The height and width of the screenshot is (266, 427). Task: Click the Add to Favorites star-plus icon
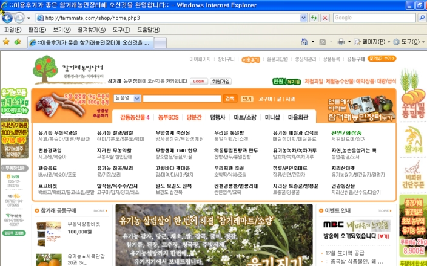click(18, 42)
